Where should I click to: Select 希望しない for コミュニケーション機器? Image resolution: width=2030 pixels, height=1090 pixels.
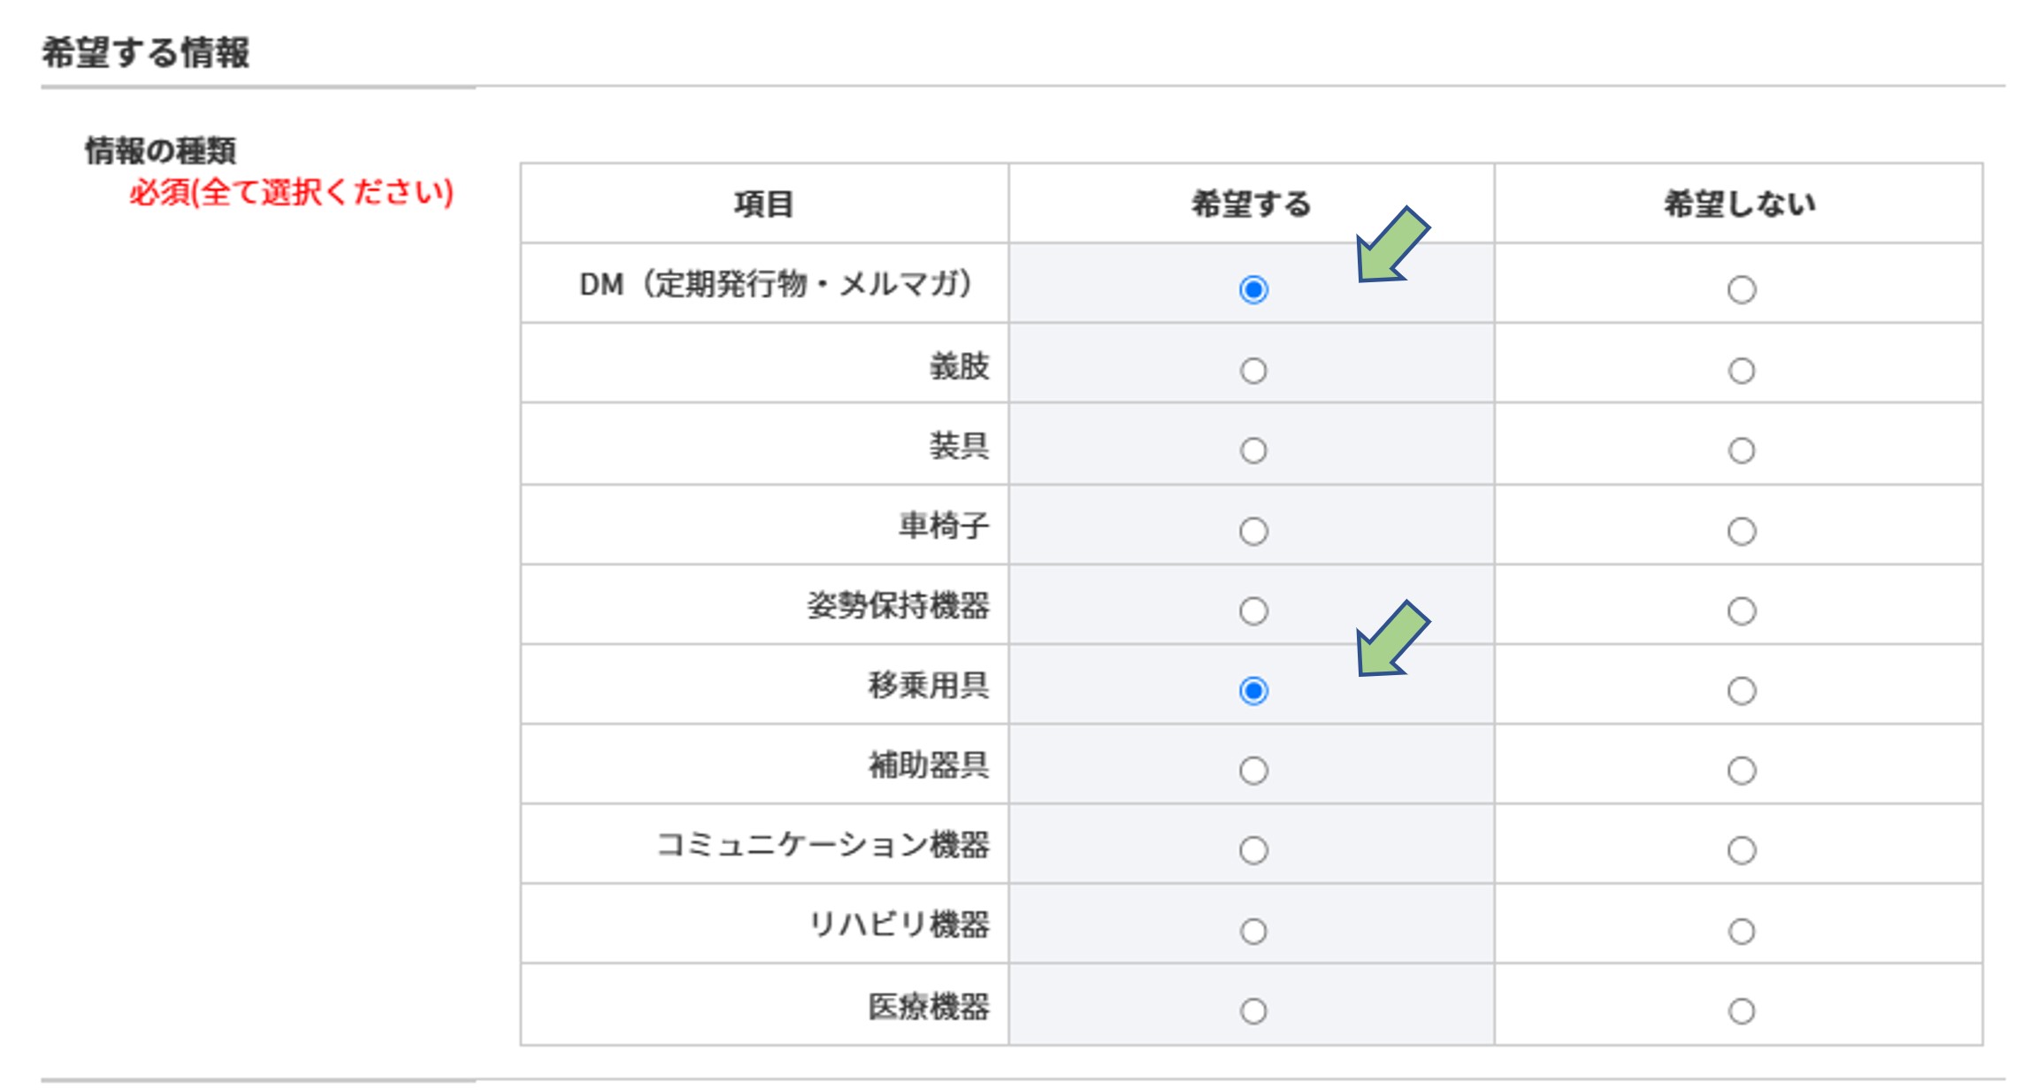coord(1741,850)
